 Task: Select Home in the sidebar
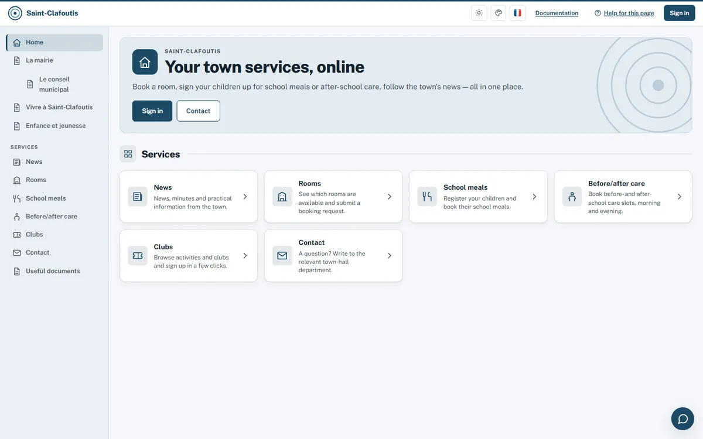point(54,43)
